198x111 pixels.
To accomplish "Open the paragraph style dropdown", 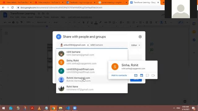I will pos(43,23).
